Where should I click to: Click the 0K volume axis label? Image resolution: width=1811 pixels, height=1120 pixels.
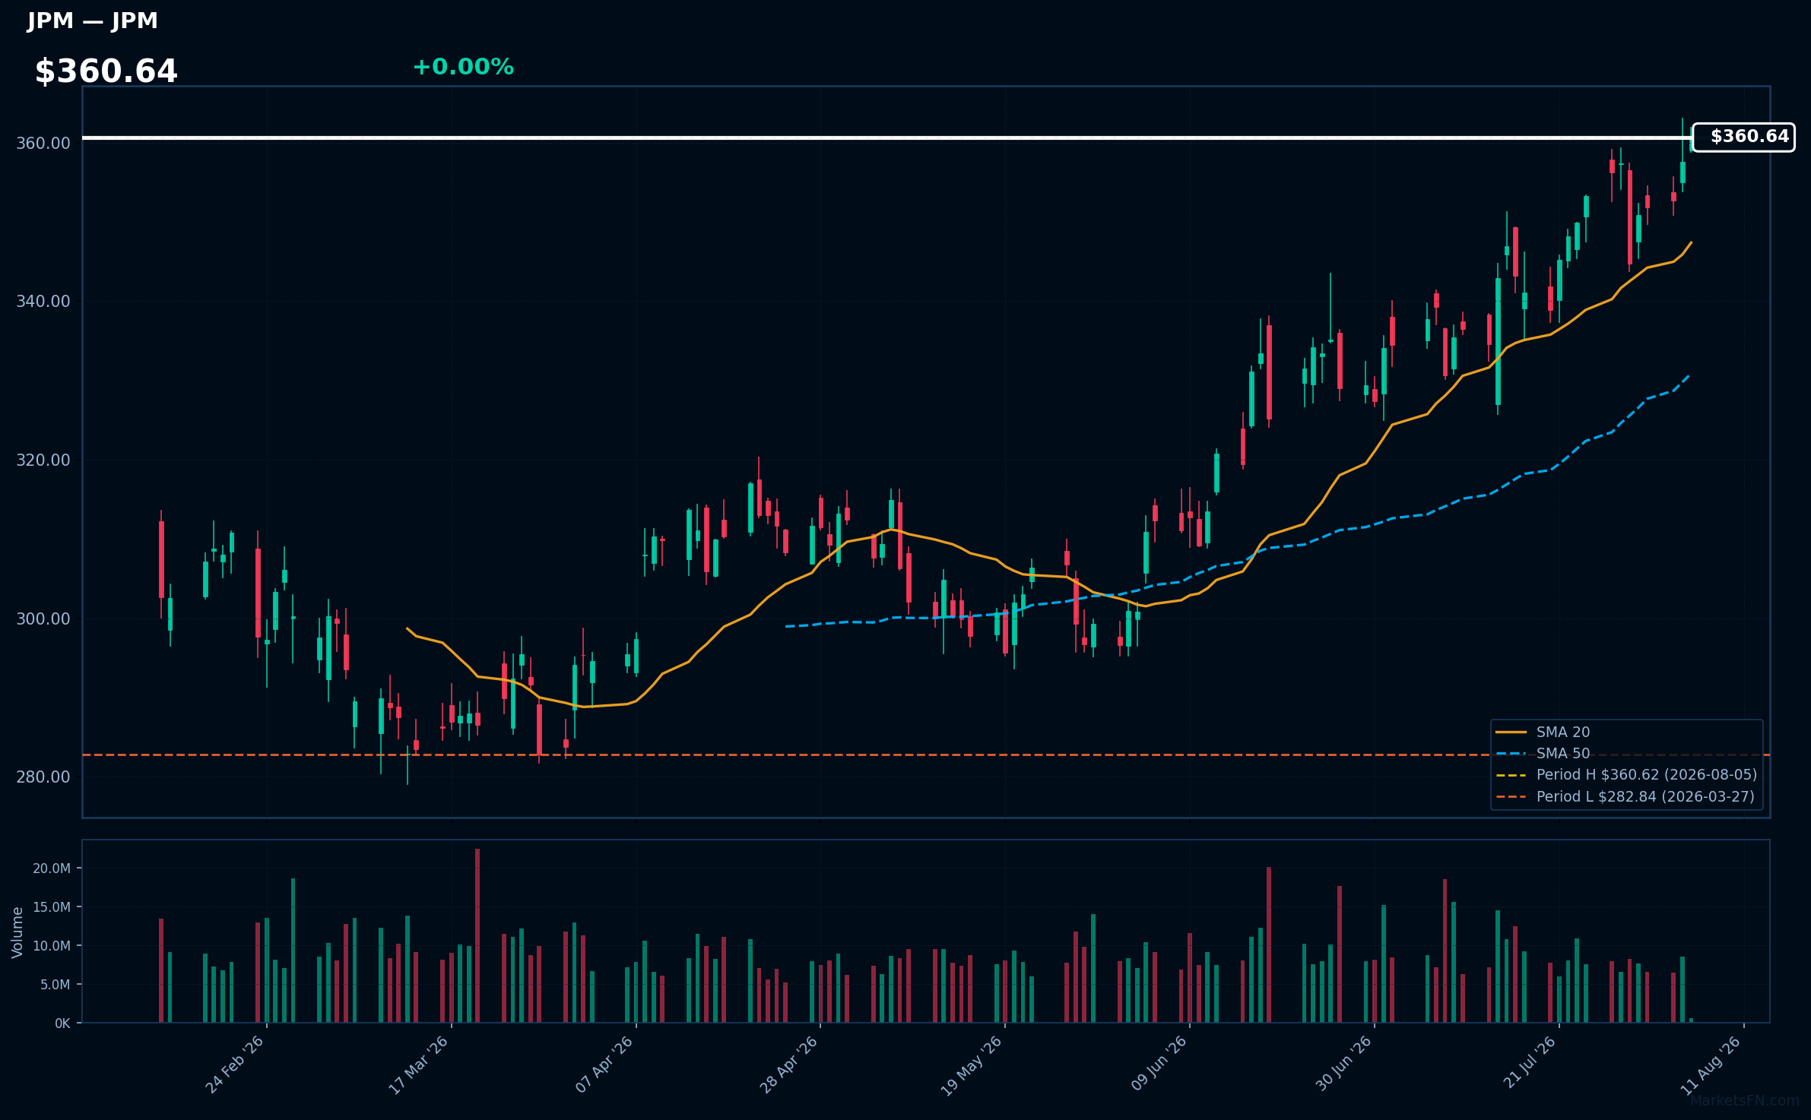[62, 1024]
